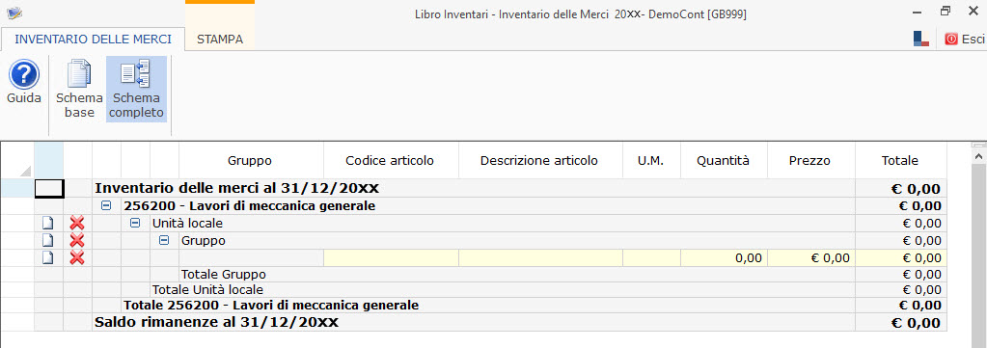
Task: Delete the empty article row with red X
Action: tap(77, 257)
